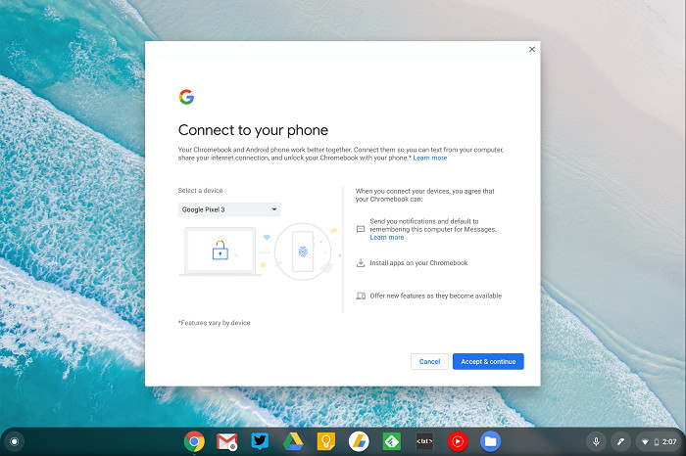Launch Google Keep lightbulb icon
Screen dimensions: 686x456
tap(325, 441)
